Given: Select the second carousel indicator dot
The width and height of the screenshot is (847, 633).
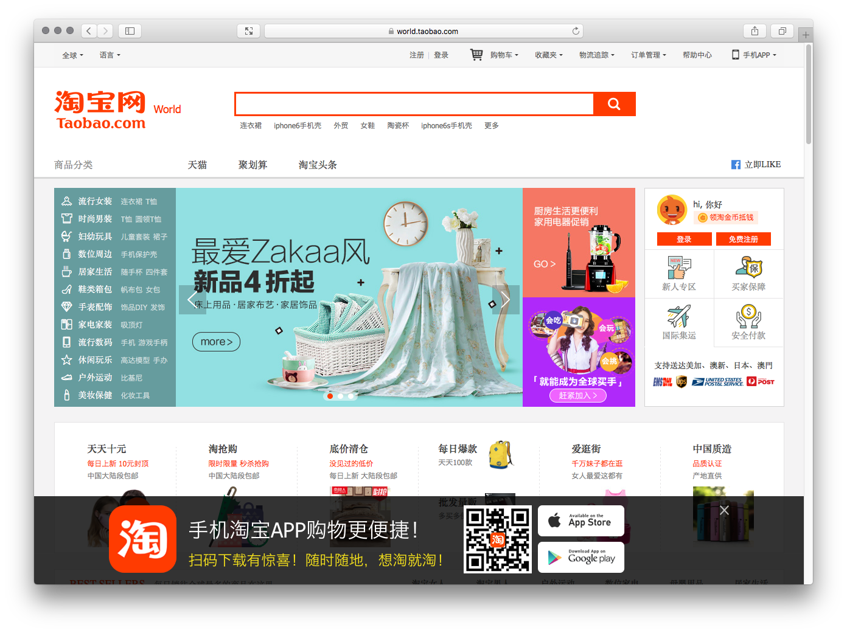Looking at the screenshot, I should click(x=340, y=396).
